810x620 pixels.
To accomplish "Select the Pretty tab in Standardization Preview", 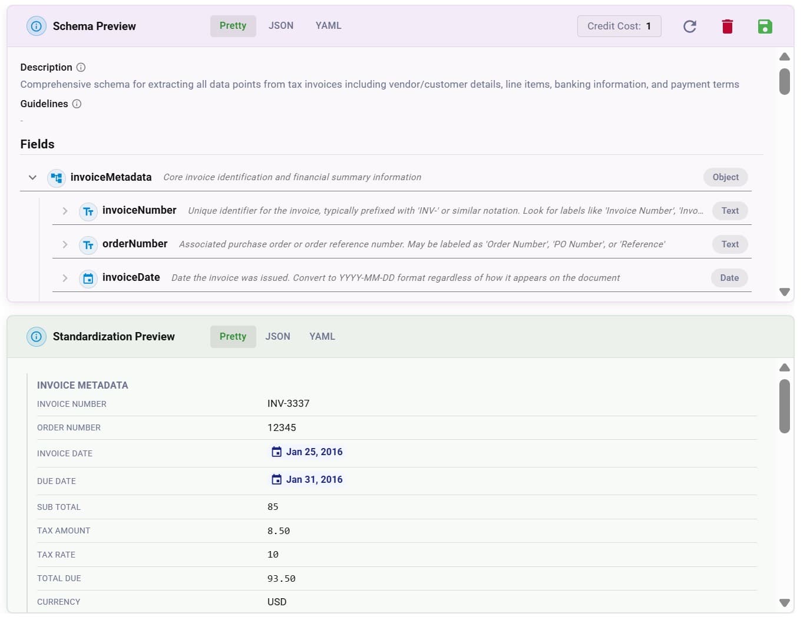I will (233, 336).
